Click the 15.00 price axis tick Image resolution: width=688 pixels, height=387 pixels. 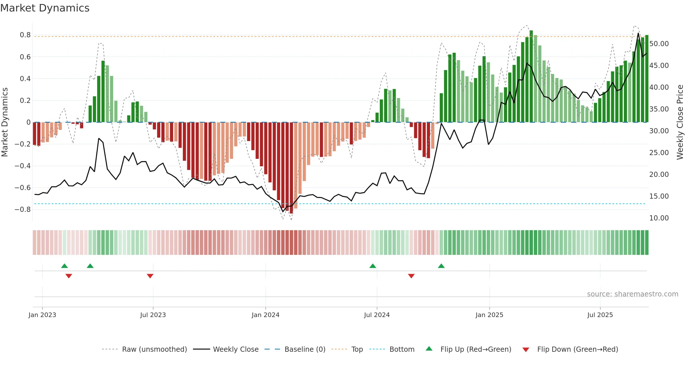(x=659, y=196)
